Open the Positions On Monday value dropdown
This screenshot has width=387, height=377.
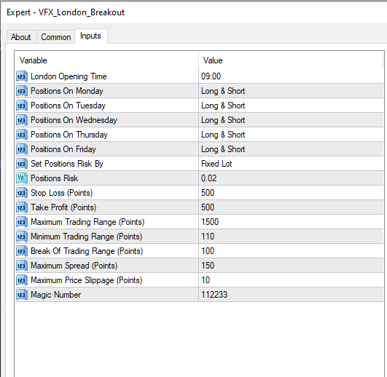[291, 91]
